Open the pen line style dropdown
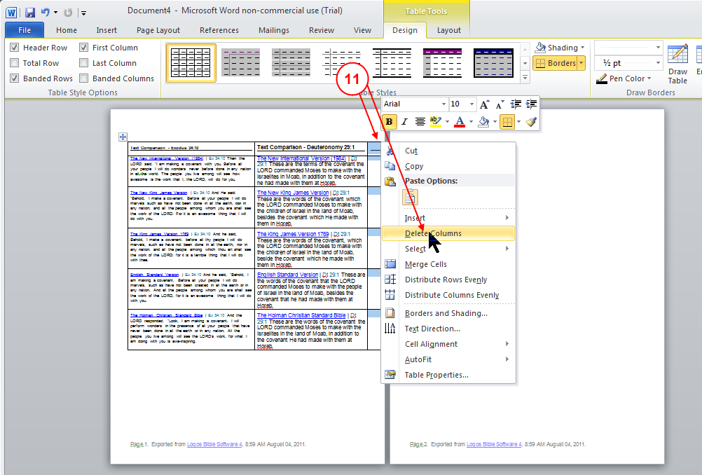This screenshot has width=702, height=475. pyautogui.click(x=658, y=47)
